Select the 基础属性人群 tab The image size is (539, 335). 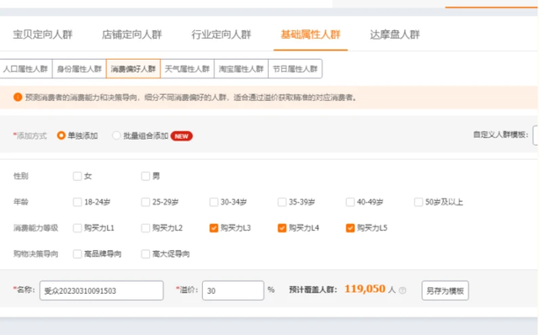[311, 35]
